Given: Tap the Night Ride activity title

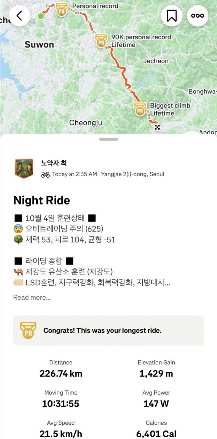Looking at the screenshot, I should pos(41,200).
